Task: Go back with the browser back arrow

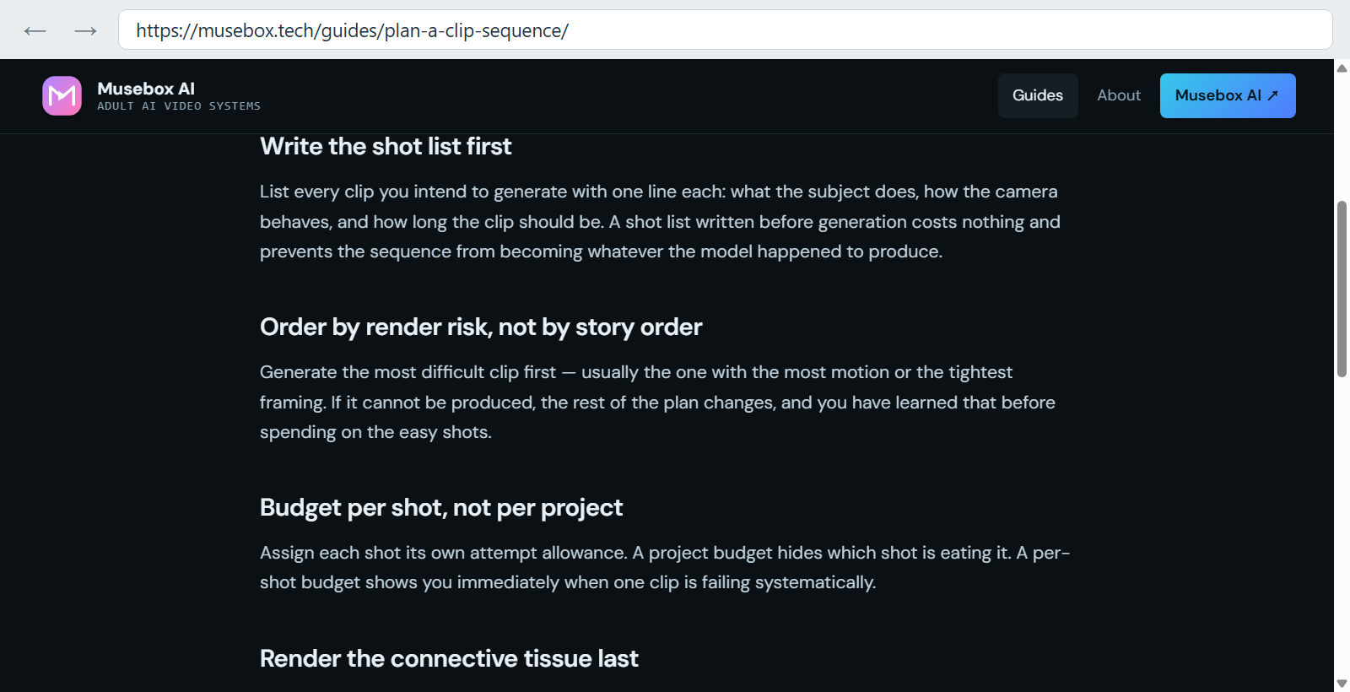Action: 35,31
